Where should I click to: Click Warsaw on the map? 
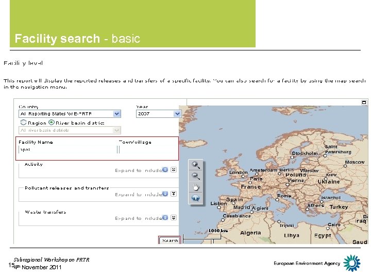tap(309, 170)
